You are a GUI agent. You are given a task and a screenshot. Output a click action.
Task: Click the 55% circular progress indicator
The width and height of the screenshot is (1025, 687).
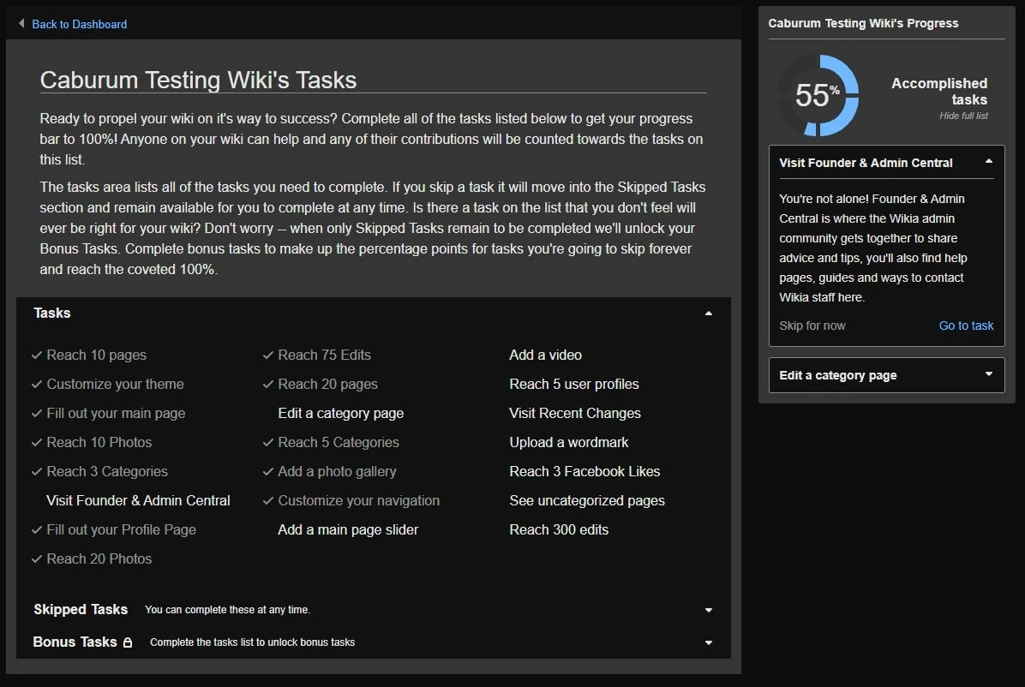817,95
